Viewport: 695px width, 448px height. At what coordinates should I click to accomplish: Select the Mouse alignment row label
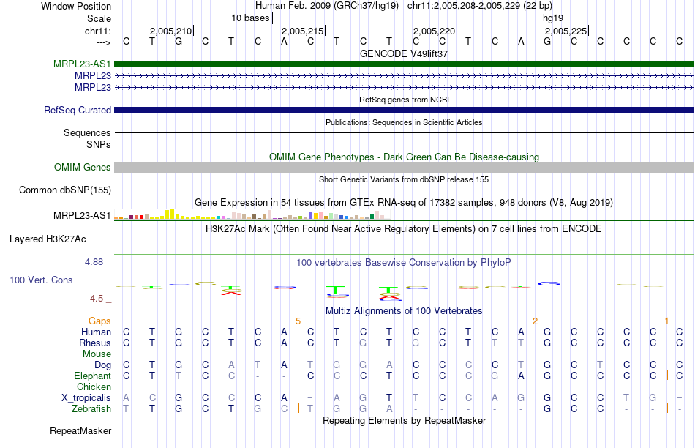(97, 354)
